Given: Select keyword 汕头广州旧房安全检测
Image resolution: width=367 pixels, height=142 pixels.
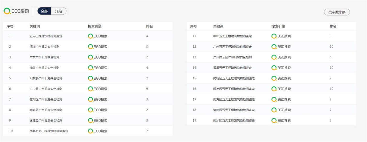Looking at the screenshot, I should 44,68.
